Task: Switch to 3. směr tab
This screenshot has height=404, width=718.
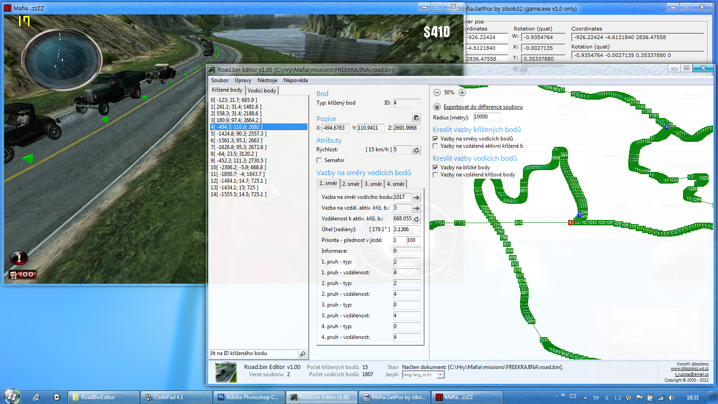Action: 373,184
